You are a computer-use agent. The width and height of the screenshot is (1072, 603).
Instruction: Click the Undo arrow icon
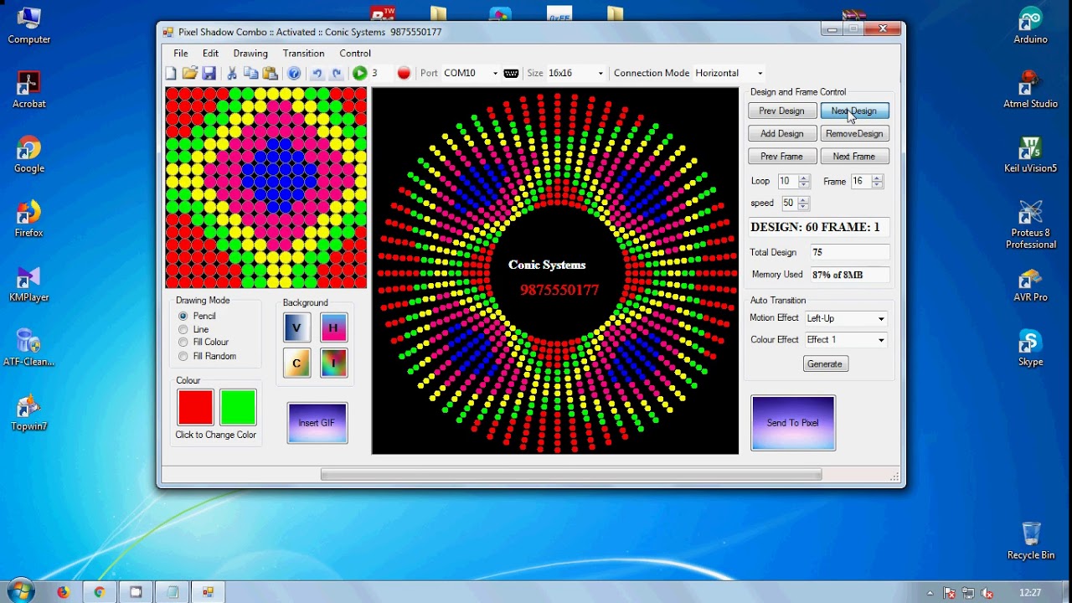[317, 74]
